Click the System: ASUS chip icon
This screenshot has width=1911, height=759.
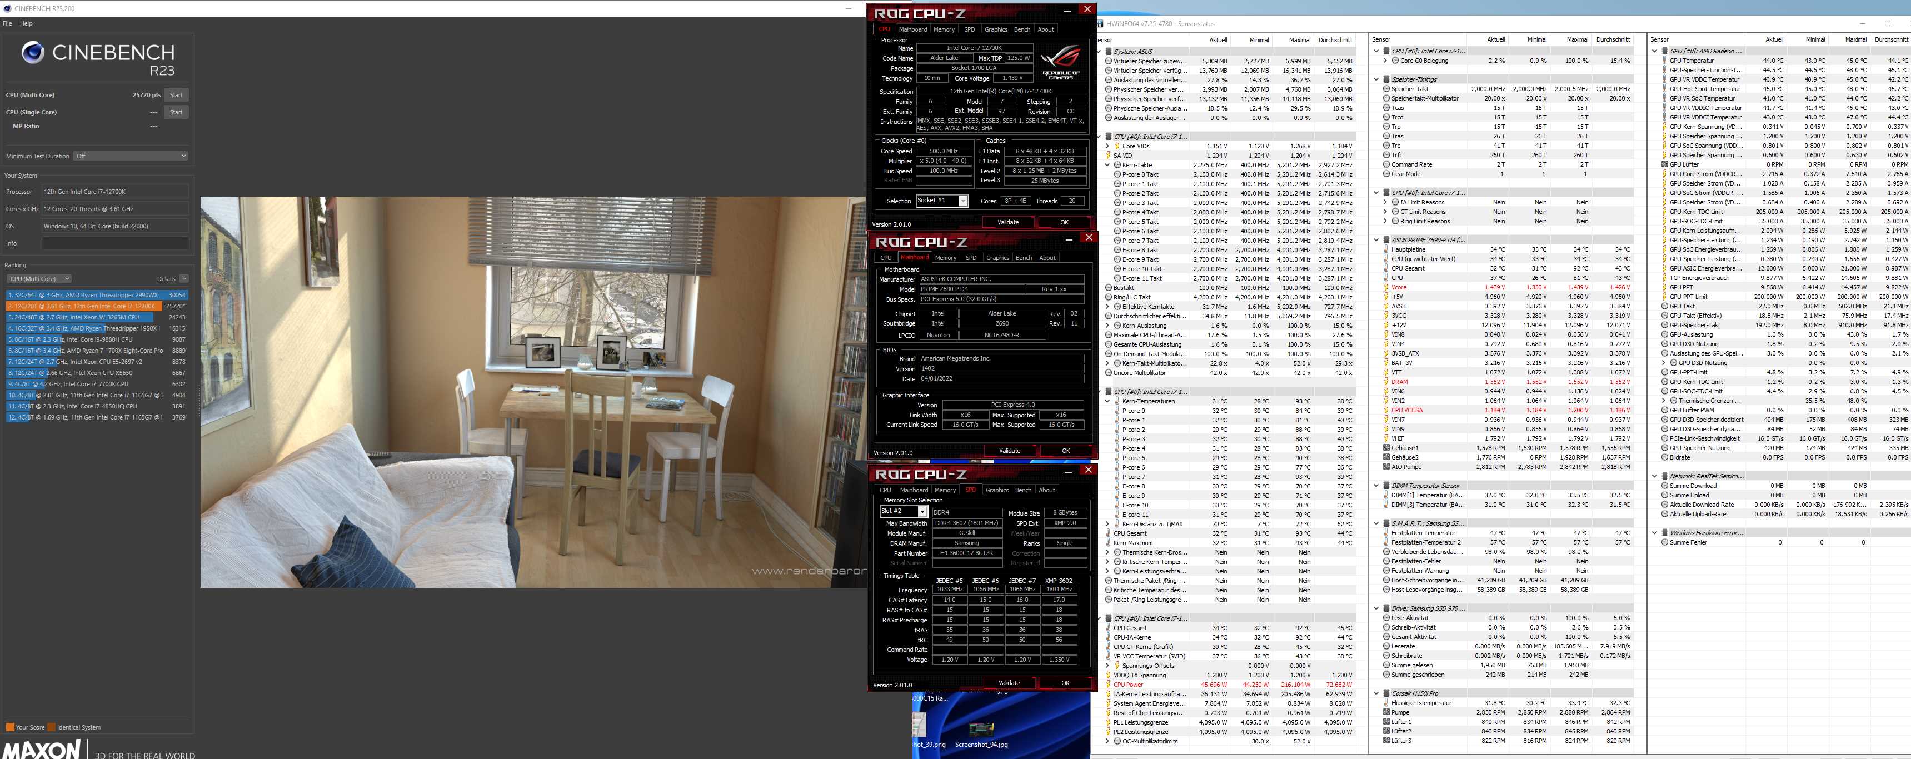pos(1109,52)
